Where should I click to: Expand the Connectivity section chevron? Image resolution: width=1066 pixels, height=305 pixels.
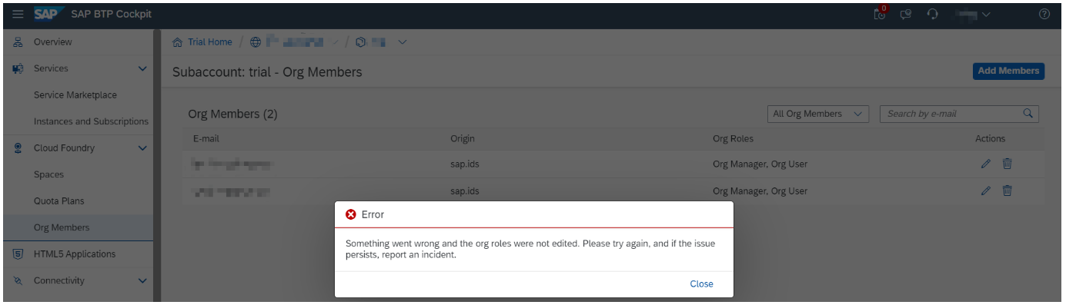(142, 280)
